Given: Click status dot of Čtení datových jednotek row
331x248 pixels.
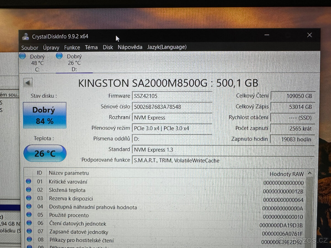Looking at the screenshot, I should (29, 223).
